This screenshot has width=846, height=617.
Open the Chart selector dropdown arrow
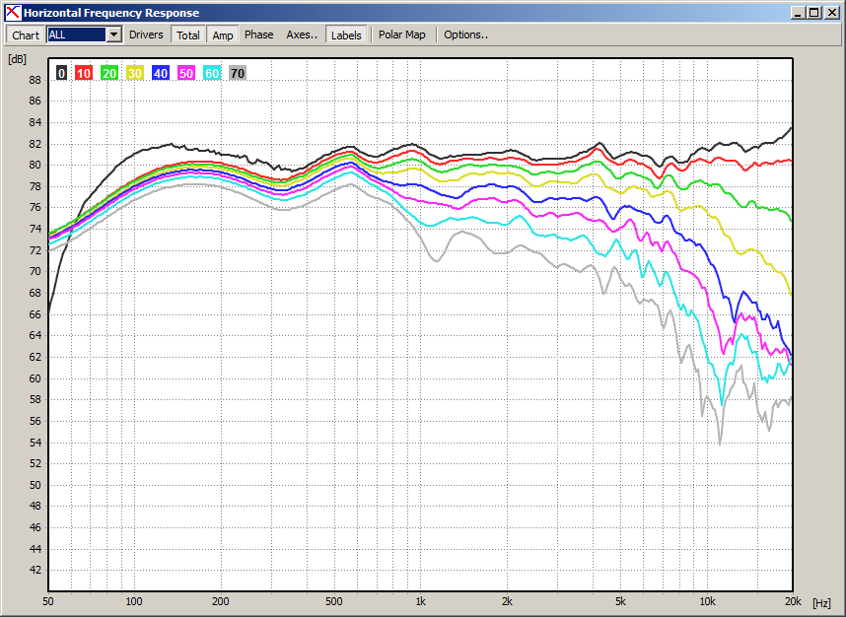tap(113, 34)
